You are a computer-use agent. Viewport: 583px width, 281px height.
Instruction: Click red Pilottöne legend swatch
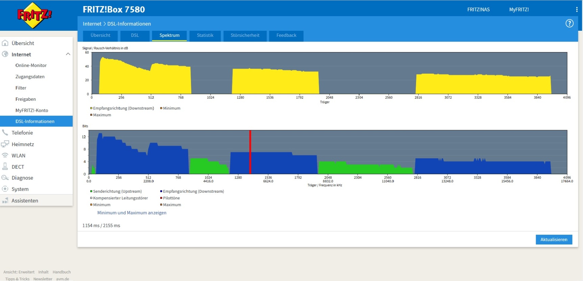click(161, 198)
